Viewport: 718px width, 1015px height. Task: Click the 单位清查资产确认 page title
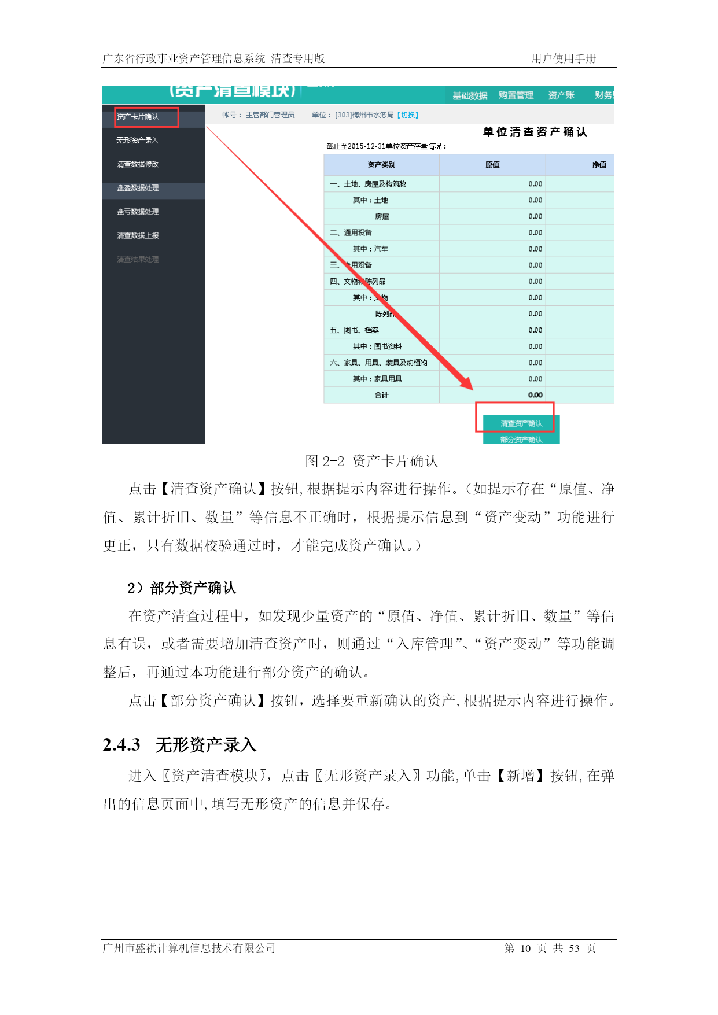coord(535,132)
